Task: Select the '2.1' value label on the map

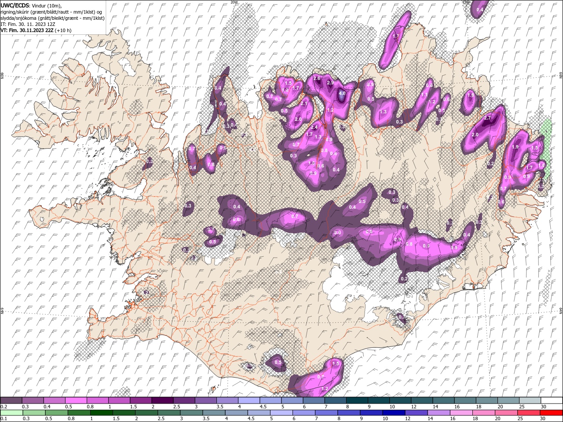Action: point(304,103)
